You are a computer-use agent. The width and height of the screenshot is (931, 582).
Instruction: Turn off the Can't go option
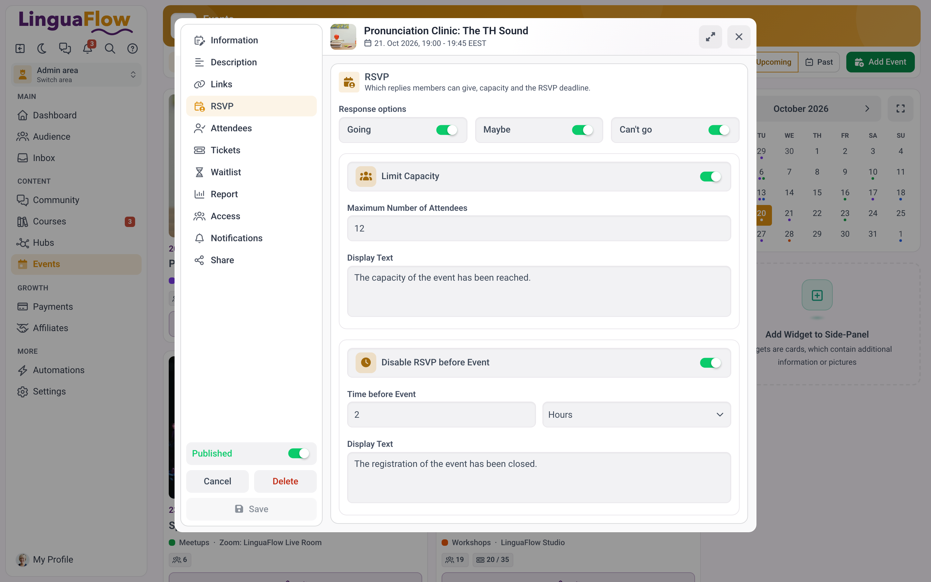719,130
